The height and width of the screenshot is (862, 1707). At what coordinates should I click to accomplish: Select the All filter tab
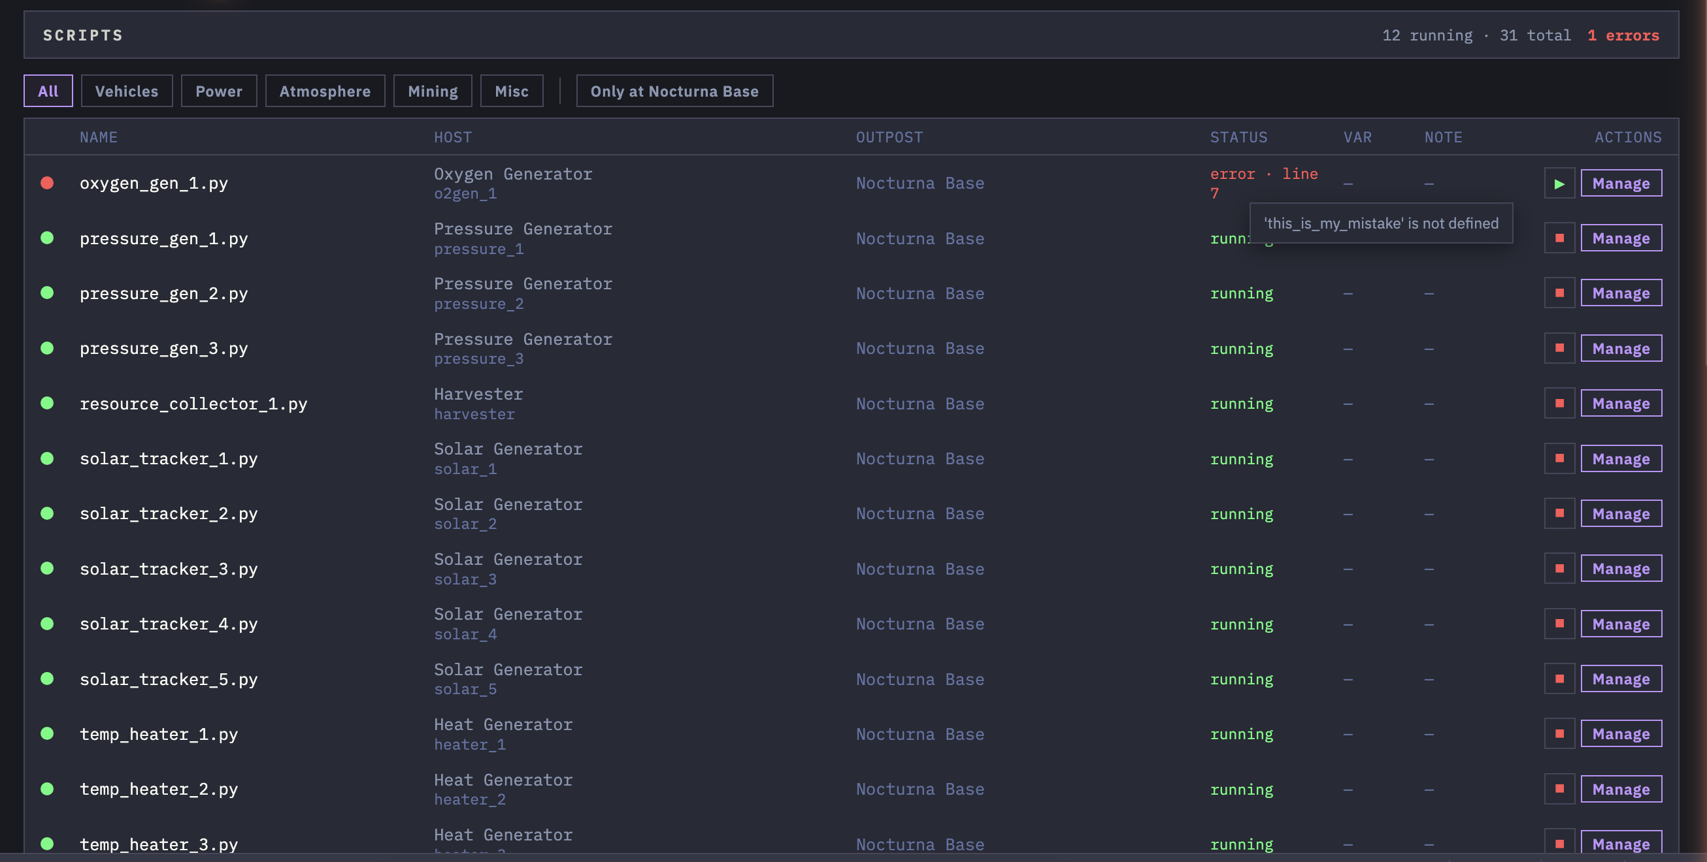click(48, 91)
